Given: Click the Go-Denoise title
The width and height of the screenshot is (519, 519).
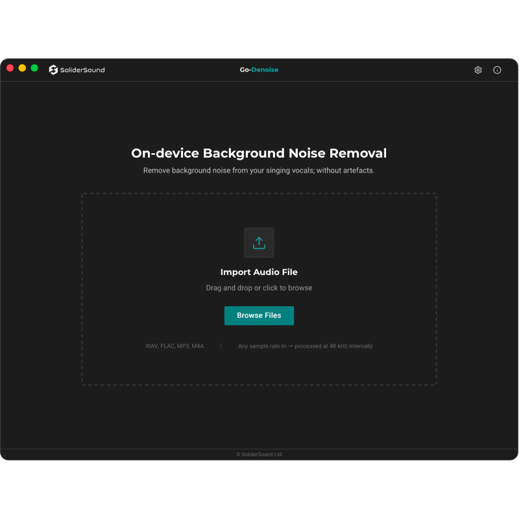Looking at the screenshot, I should [x=259, y=70].
